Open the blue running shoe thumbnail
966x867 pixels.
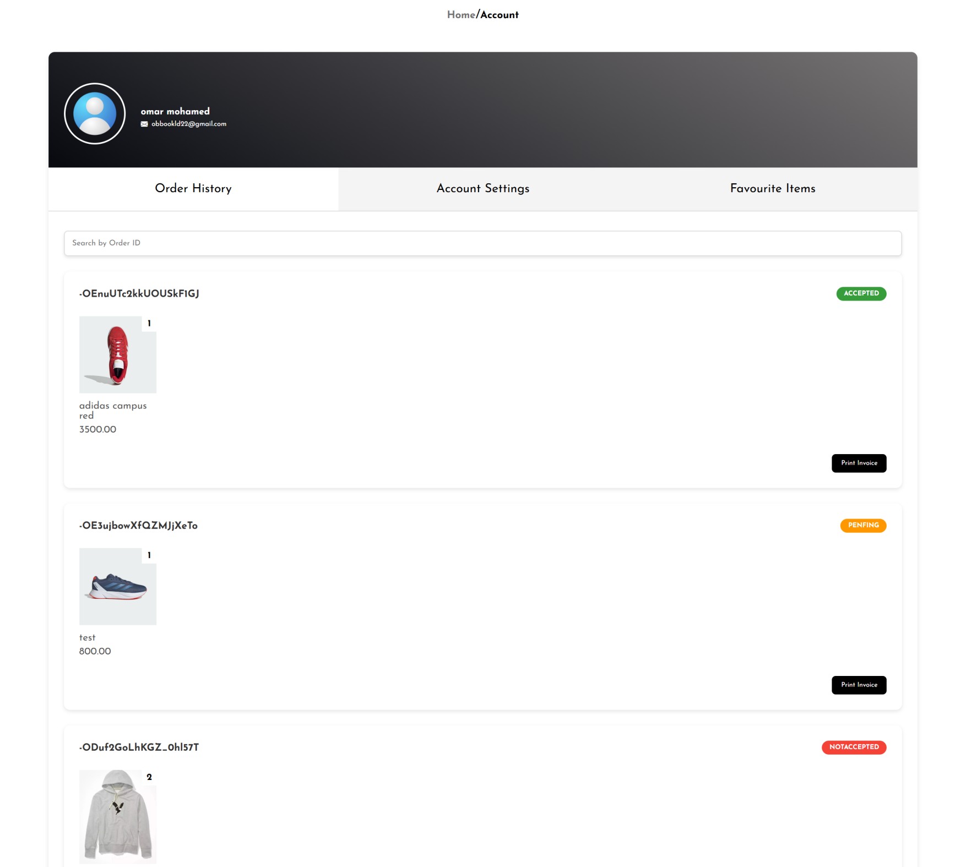click(118, 586)
